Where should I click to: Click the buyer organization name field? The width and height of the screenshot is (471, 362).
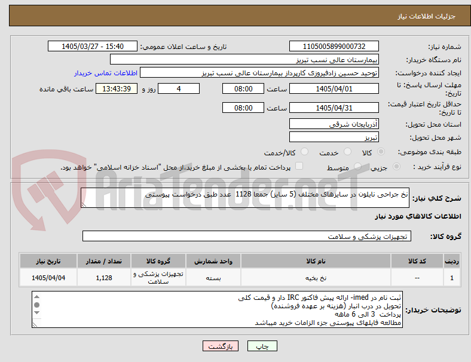pyautogui.click(x=244, y=59)
